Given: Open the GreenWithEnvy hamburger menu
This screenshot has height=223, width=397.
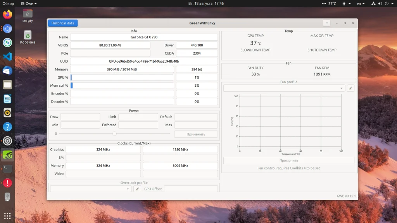Looking at the screenshot, I should tap(326, 23).
